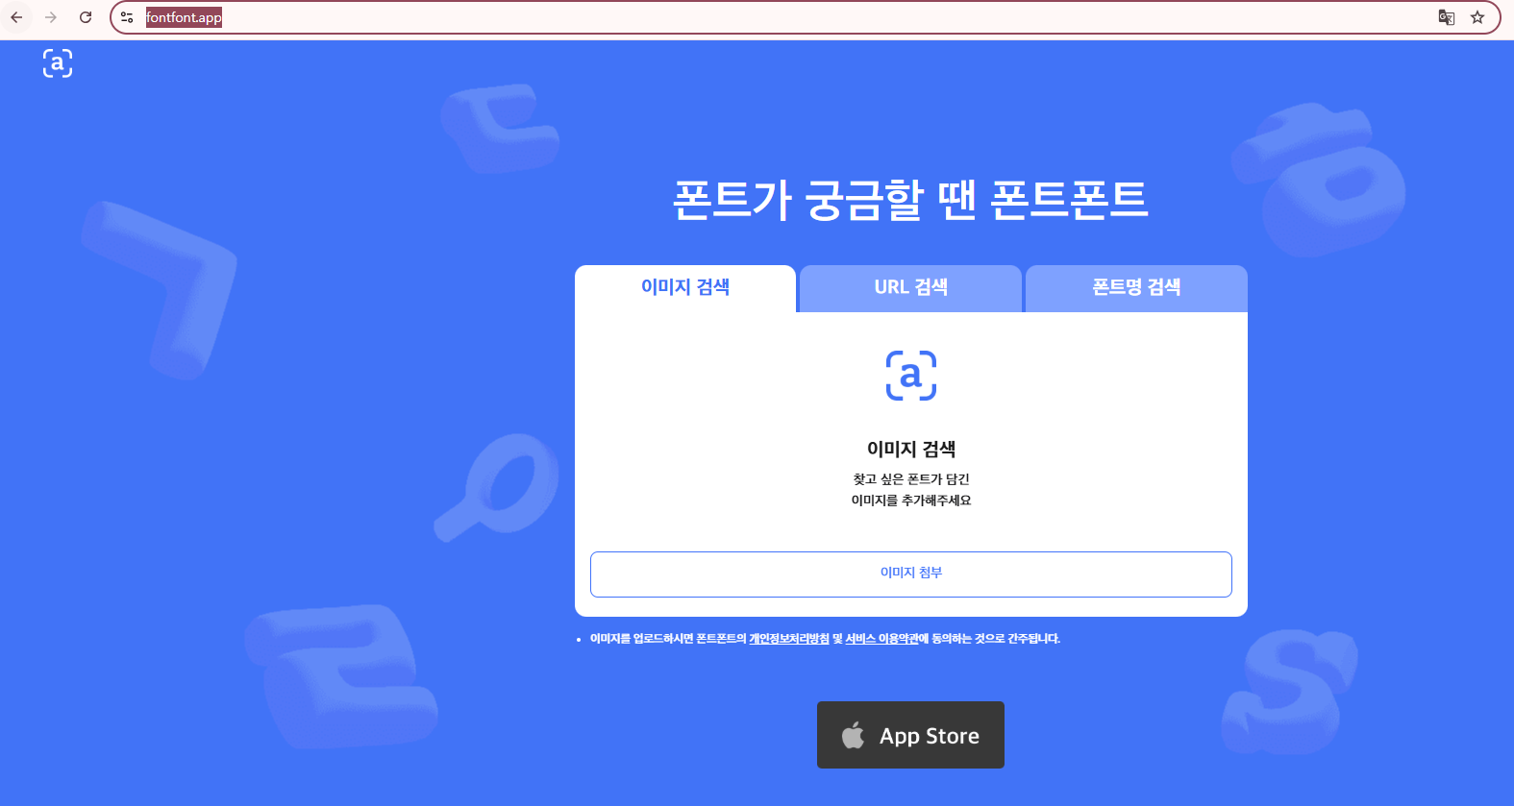Click the FontFont logo in top-left corner
The width and height of the screenshot is (1514, 806).
tap(58, 62)
